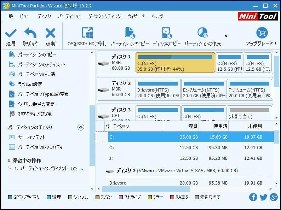Collapse the パーティションのチェック section
Screen dimensions: 281x210
pyautogui.click(x=81, y=127)
